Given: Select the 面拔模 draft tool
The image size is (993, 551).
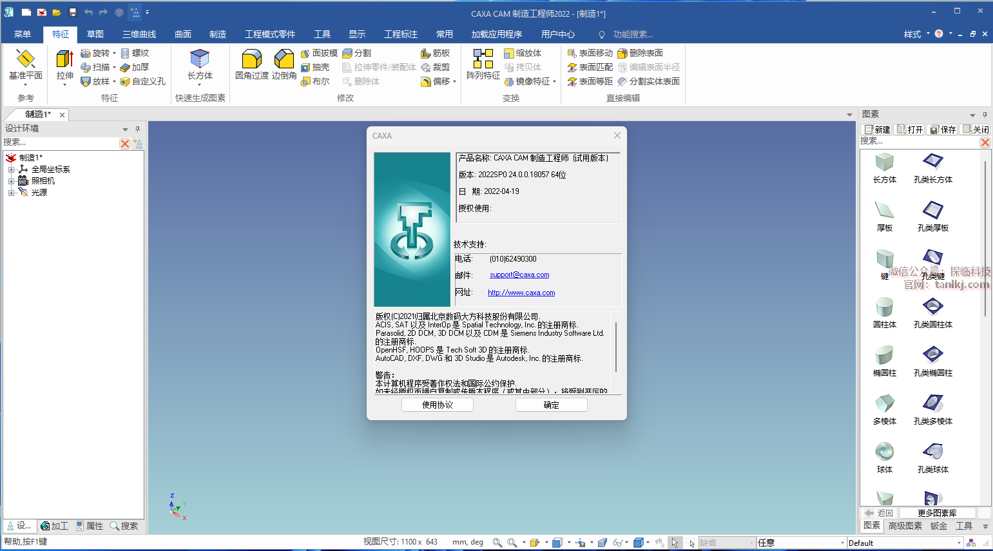Looking at the screenshot, I should [x=319, y=53].
